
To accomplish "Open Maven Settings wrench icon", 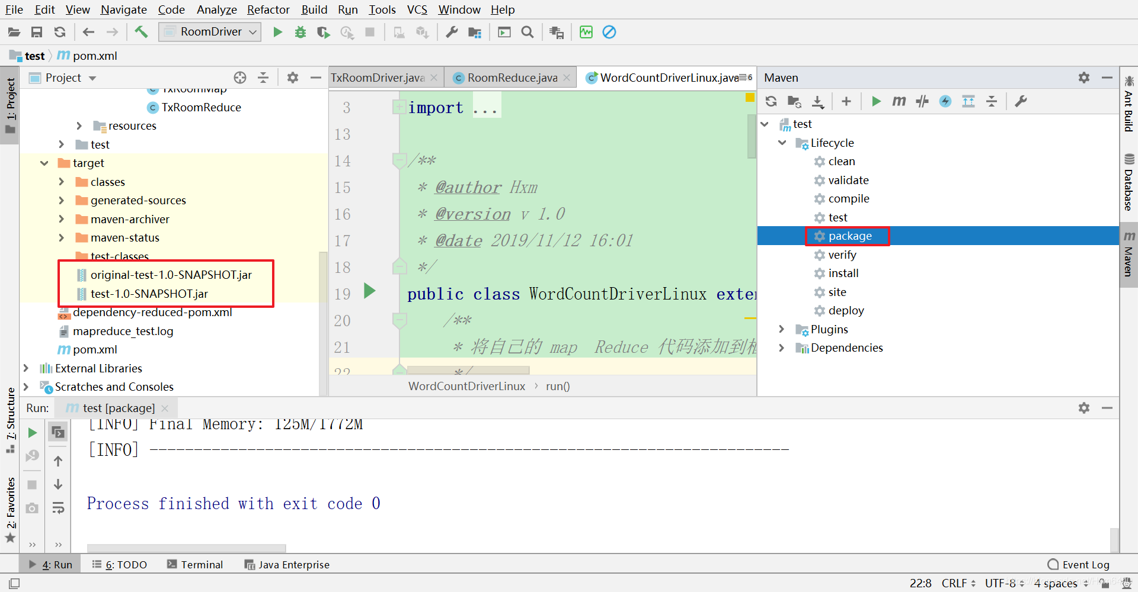I will tap(1021, 101).
